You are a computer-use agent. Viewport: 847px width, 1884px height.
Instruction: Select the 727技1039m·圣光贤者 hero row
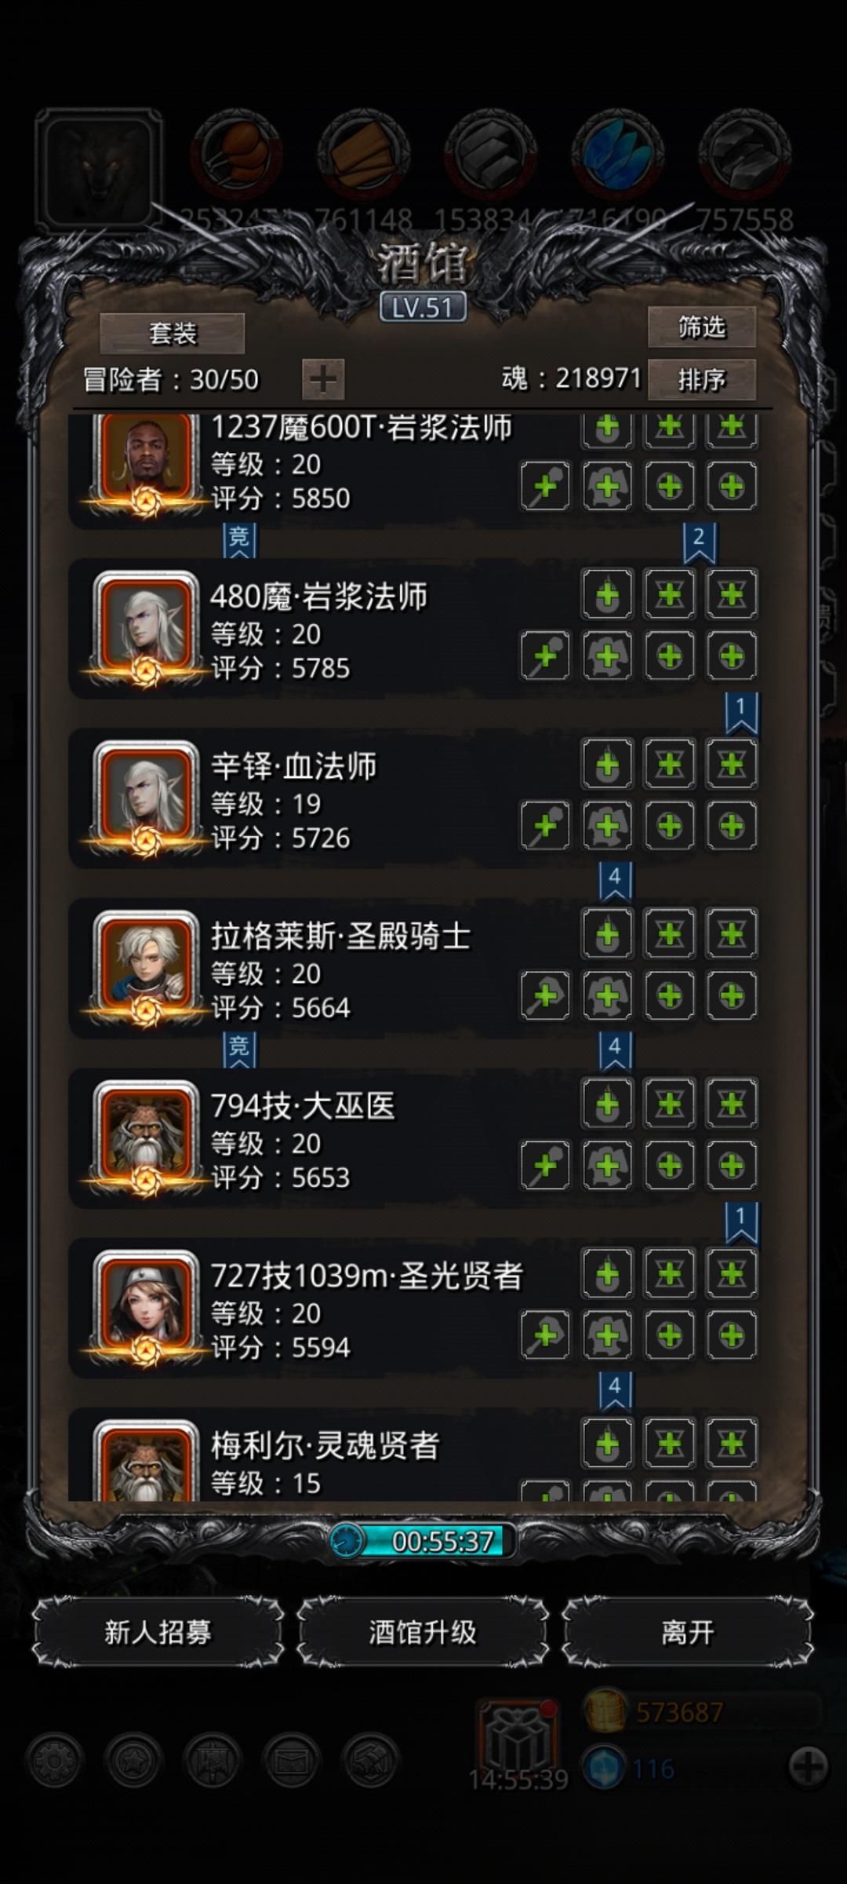413,1309
